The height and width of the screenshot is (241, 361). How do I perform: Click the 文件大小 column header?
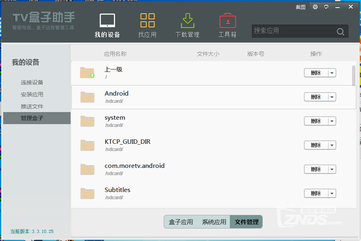point(208,54)
